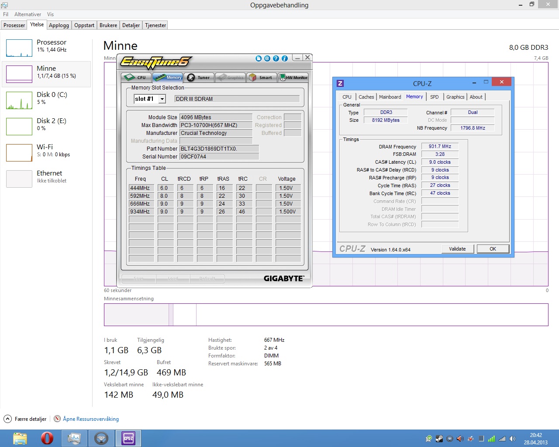
Task: Open the white network signal tray icon
Action: [502, 439]
